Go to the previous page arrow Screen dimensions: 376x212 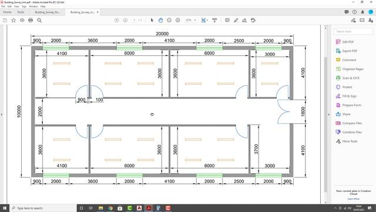point(116,21)
